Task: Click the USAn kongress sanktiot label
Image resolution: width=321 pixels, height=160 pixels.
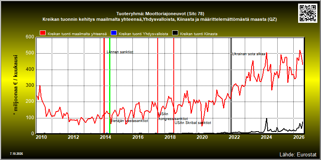Action: point(173,116)
